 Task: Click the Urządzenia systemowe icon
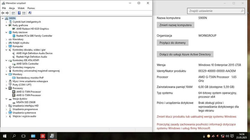pyautogui.click(x=10, y=113)
